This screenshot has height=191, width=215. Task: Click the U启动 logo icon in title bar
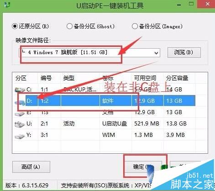(7, 5)
